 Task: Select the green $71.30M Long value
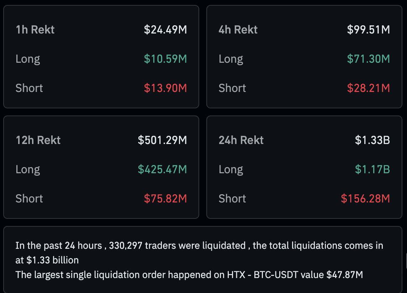369,59
